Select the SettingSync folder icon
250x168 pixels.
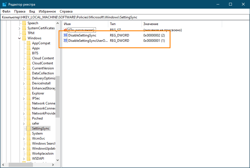point(28,128)
